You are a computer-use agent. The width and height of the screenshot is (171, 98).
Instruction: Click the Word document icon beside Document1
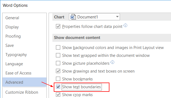[73, 17]
